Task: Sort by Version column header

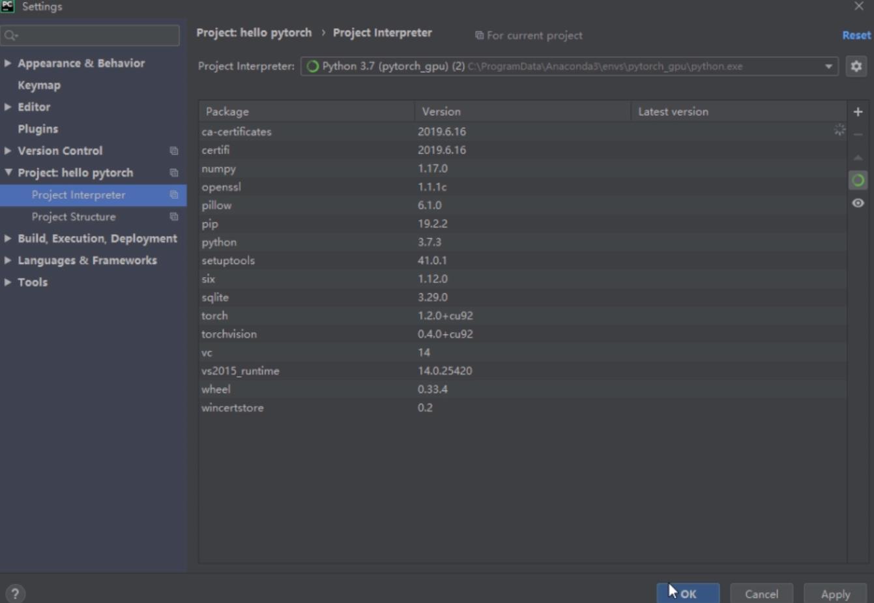Action: tap(523, 111)
